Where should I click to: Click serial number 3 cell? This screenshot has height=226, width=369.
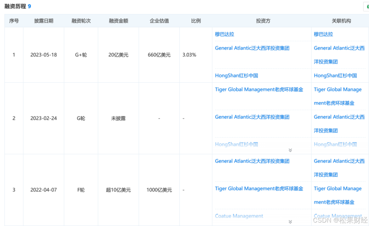coord(14,190)
